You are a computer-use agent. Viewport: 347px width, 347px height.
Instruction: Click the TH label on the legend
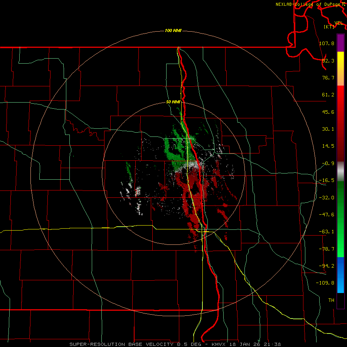point(331,300)
